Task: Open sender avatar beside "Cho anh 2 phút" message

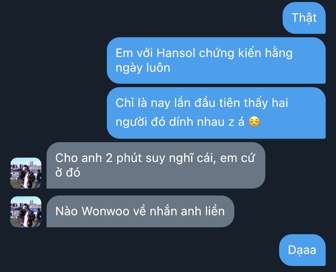Action: pyautogui.click(x=26, y=173)
